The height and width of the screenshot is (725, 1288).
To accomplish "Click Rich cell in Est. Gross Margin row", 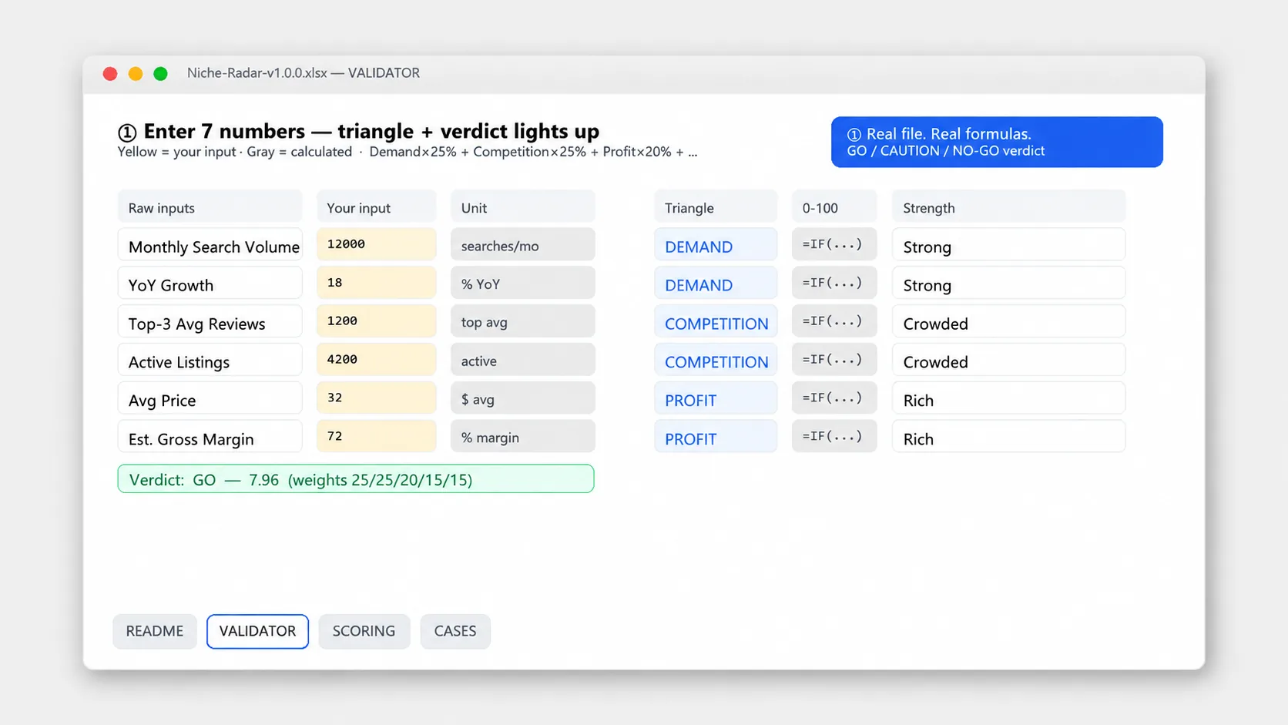I will tap(1009, 437).
